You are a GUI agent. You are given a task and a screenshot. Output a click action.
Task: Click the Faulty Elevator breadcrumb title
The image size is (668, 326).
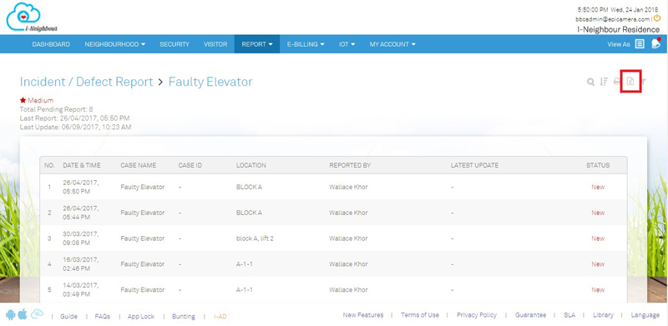[210, 82]
